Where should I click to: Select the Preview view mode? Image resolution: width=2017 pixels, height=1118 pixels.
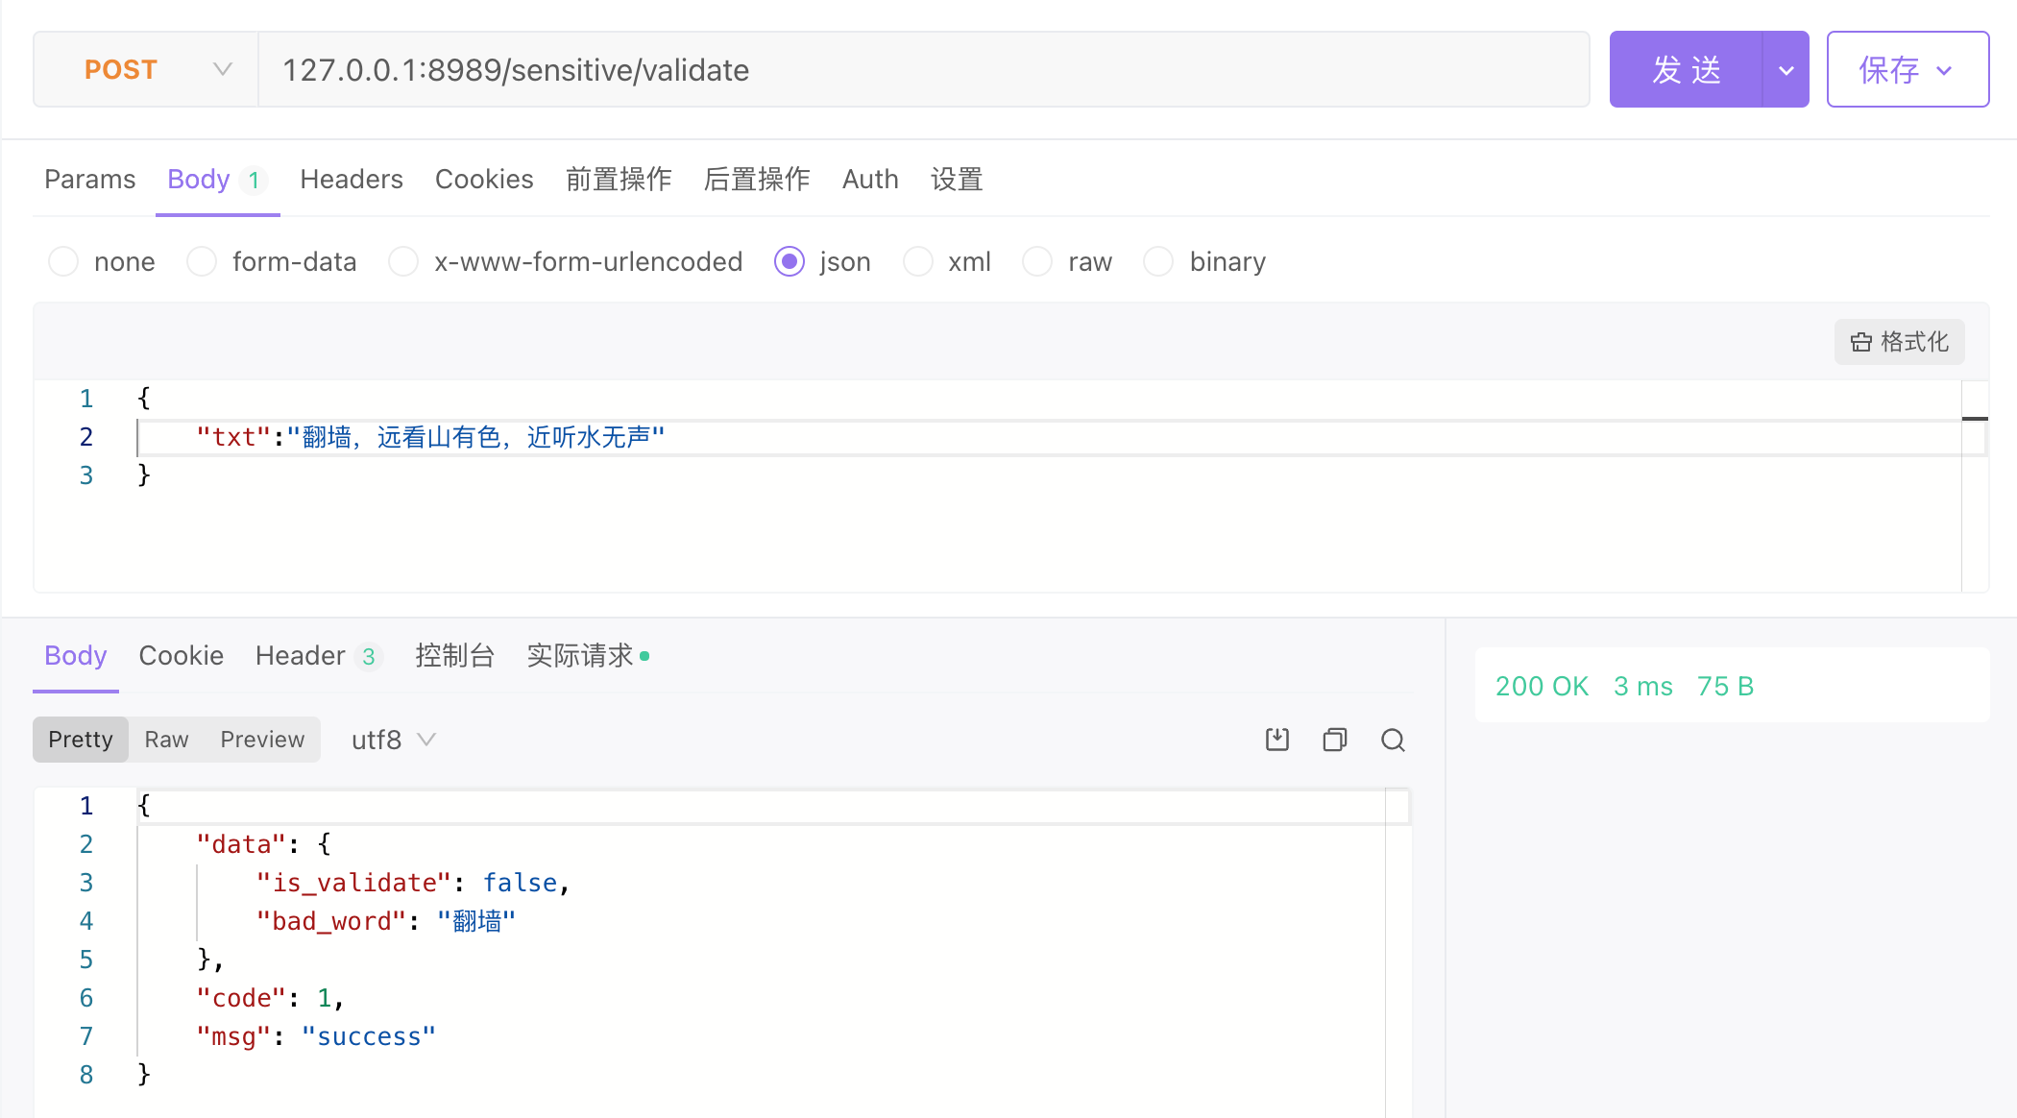pyautogui.click(x=262, y=740)
